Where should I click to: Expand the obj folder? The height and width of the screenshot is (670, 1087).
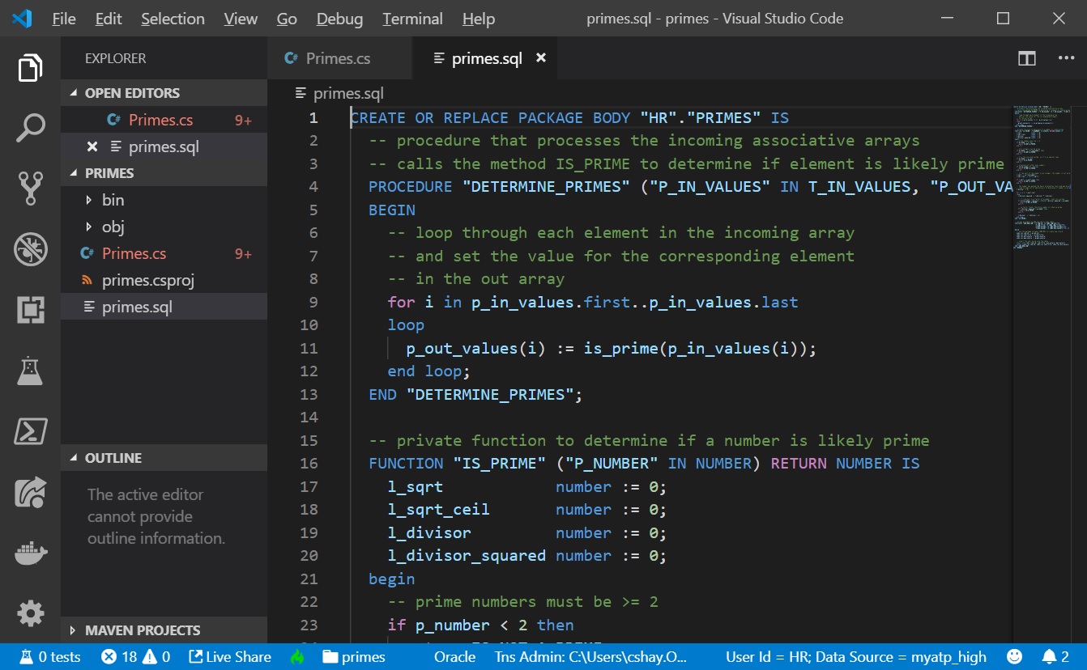(x=113, y=227)
